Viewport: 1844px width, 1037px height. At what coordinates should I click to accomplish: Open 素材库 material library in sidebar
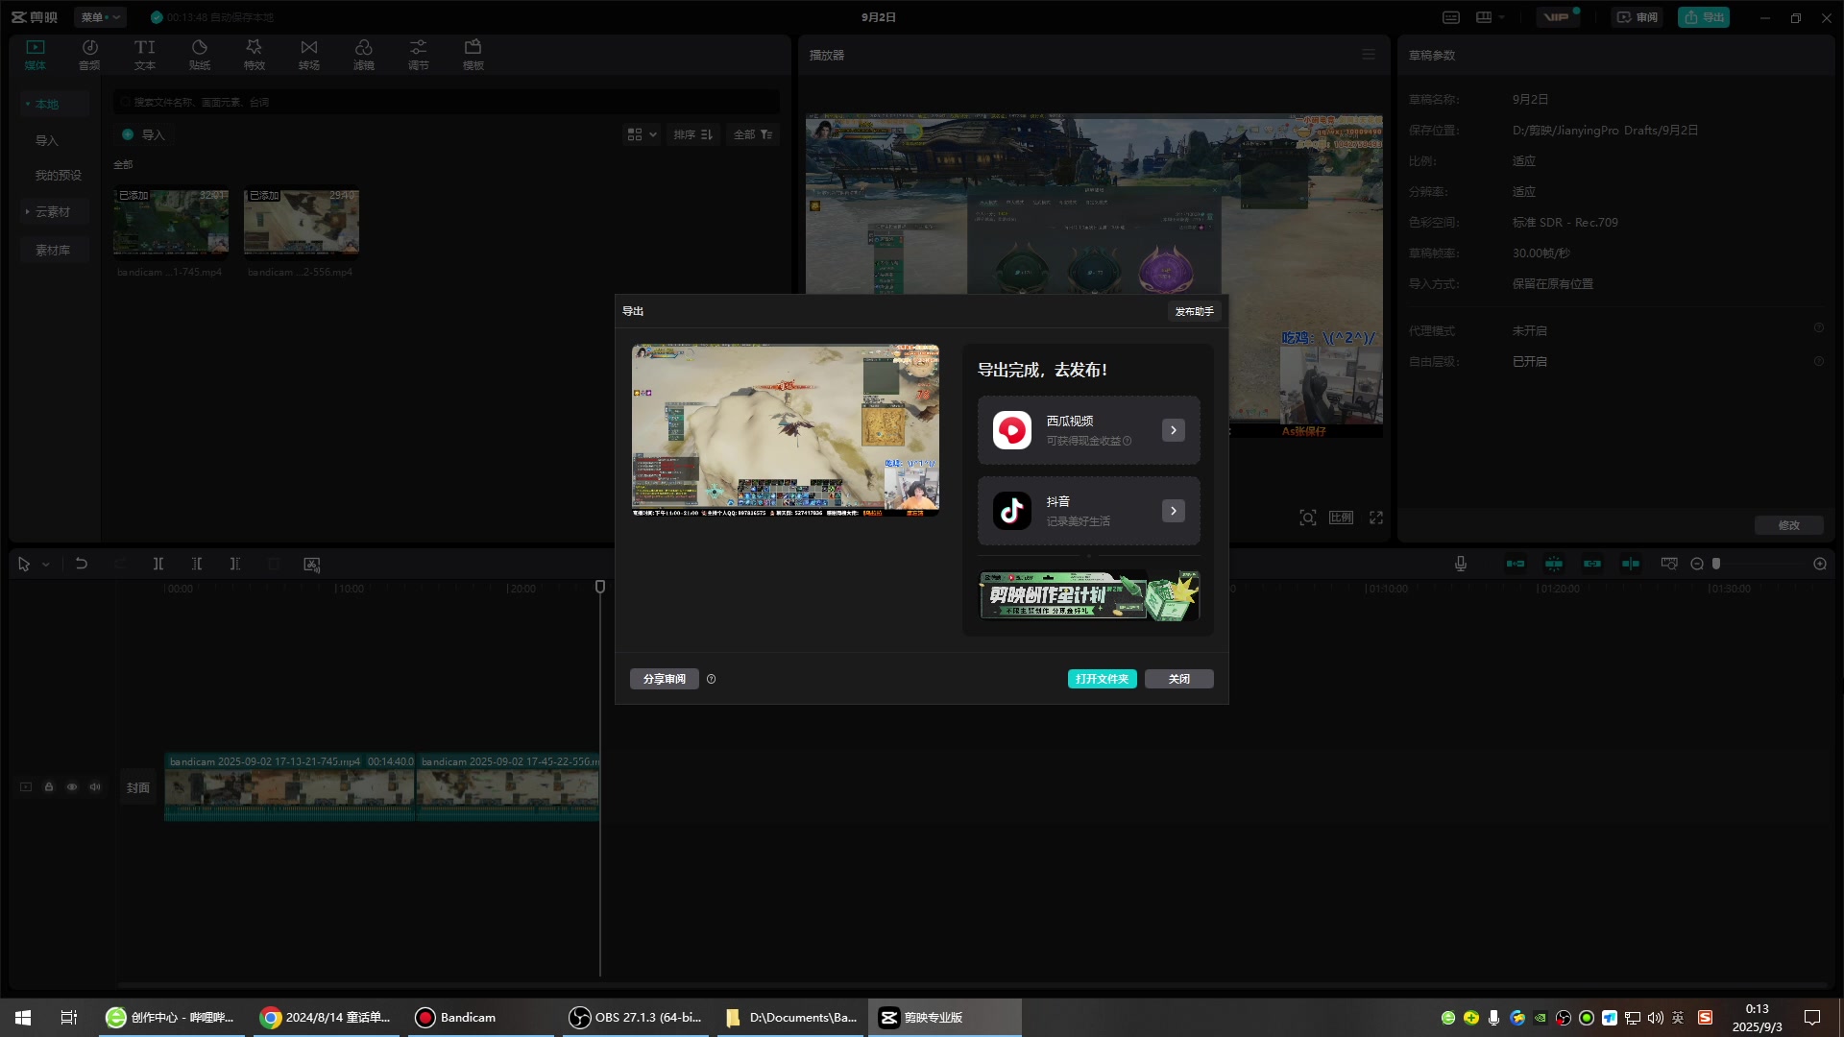pos(53,250)
